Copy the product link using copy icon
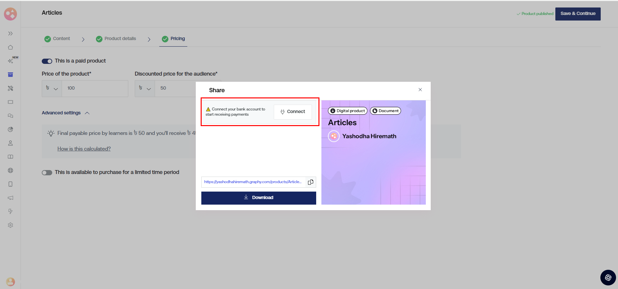The image size is (618, 289). pyautogui.click(x=310, y=182)
